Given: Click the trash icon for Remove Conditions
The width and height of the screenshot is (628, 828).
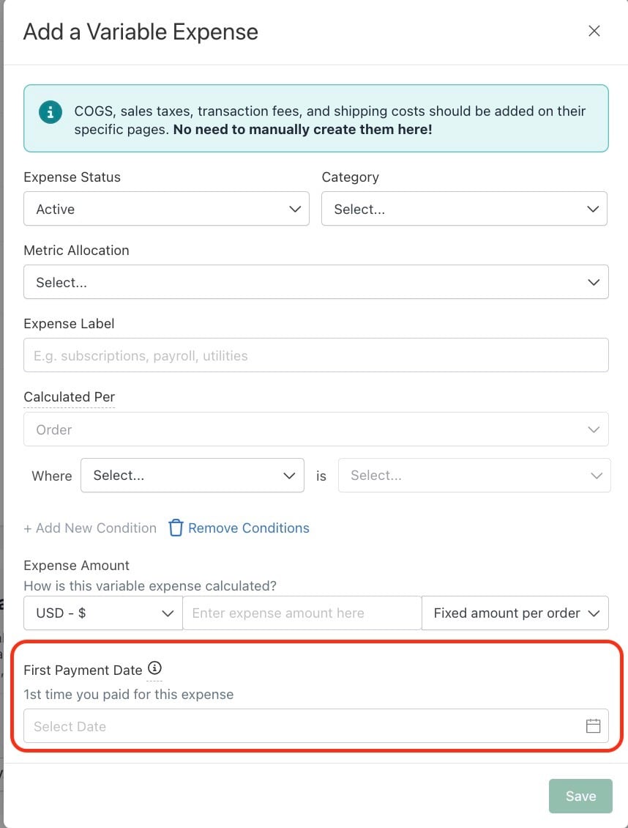Looking at the screenshot, I should [176, 528].
